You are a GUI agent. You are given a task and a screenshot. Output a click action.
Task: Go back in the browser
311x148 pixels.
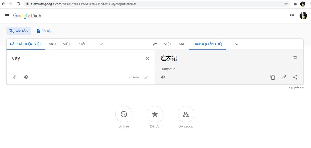(x=3, y=4)
